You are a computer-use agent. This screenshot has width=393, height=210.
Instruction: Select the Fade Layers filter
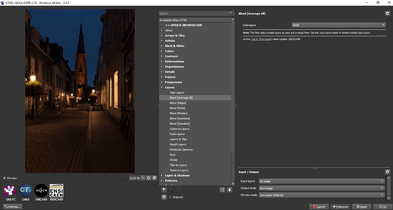[x=177, y=134]
